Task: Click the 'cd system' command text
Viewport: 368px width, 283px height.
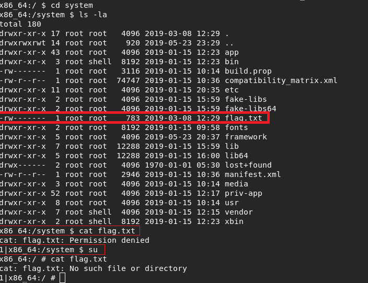Action: tap(72, 5)
